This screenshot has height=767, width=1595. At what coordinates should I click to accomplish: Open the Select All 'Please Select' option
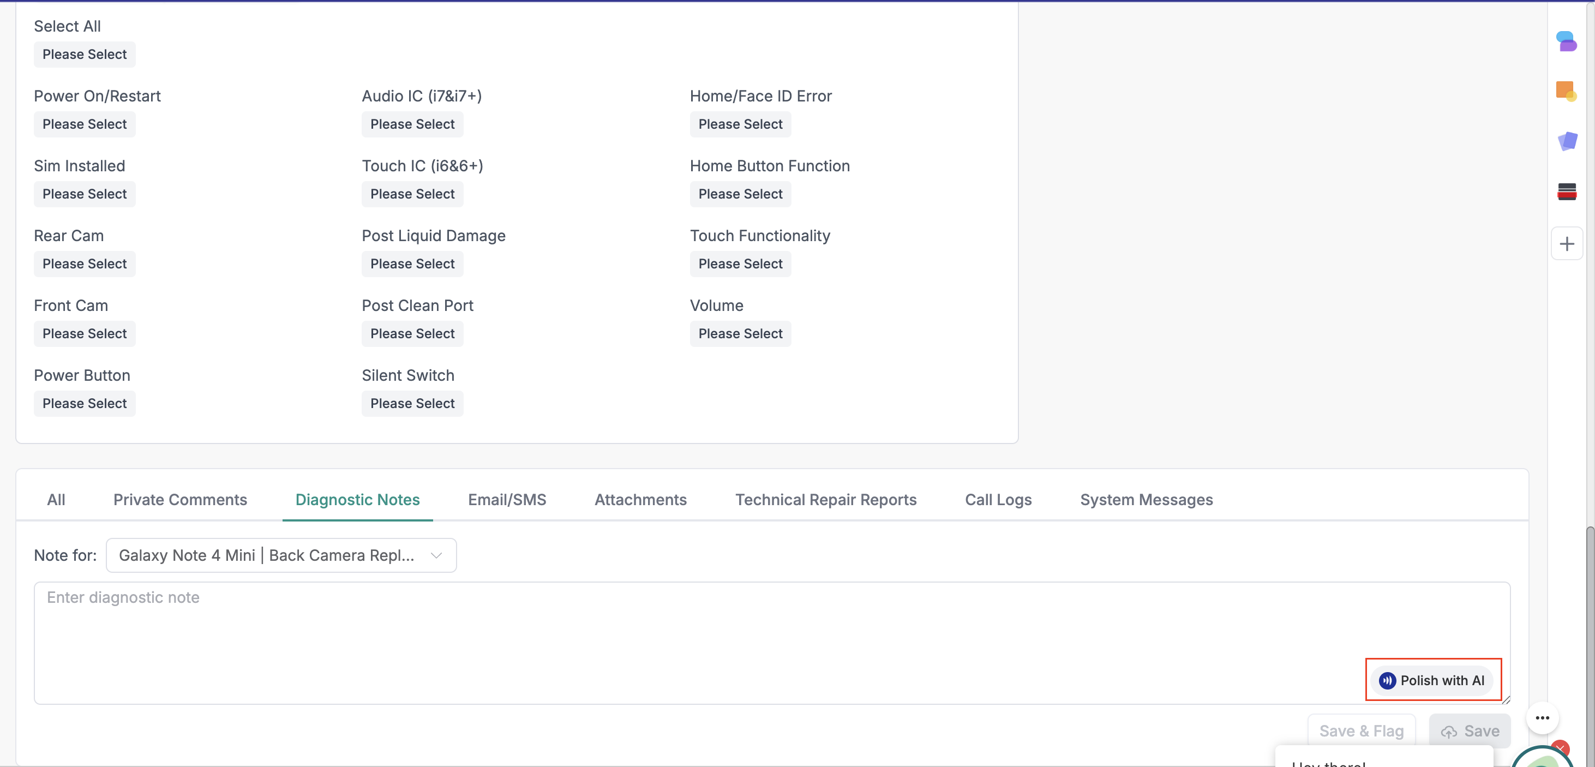84,55
